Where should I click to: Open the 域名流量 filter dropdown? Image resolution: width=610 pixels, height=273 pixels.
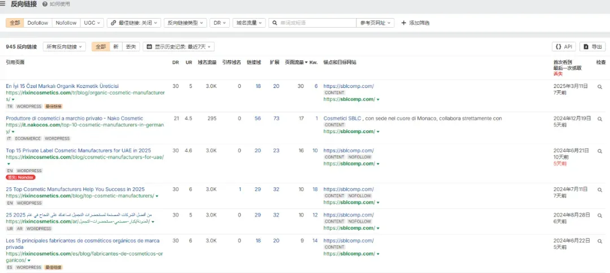250,23
